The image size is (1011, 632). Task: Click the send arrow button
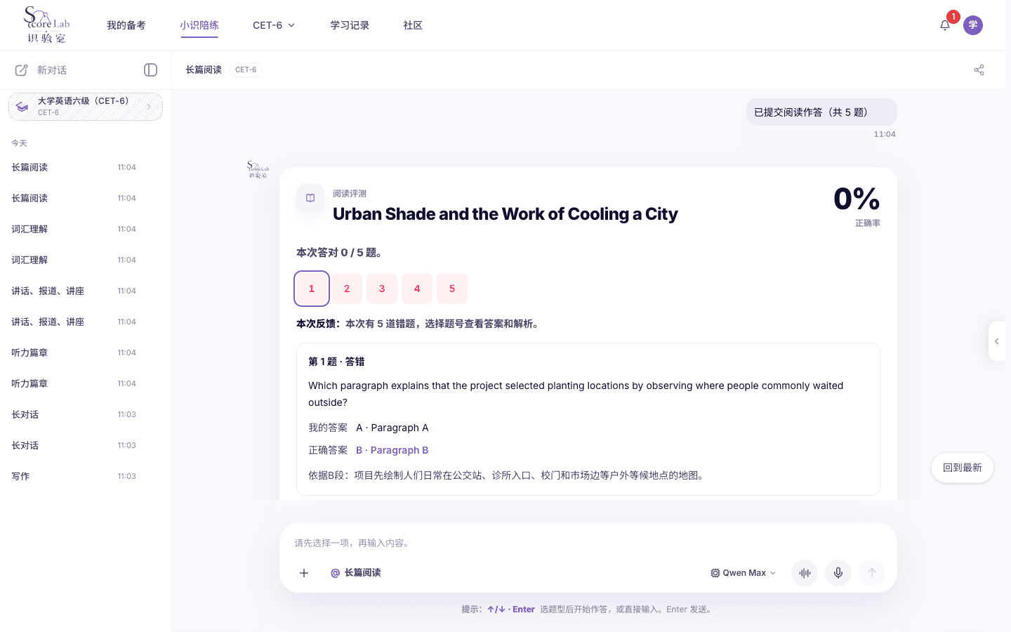(x=872, y=573)
